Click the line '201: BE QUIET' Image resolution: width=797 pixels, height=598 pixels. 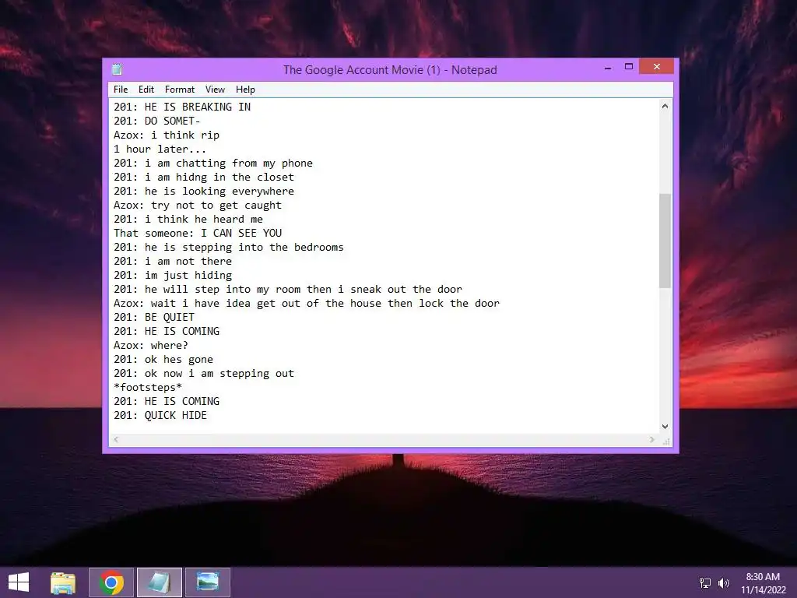(x=154, y=318)
